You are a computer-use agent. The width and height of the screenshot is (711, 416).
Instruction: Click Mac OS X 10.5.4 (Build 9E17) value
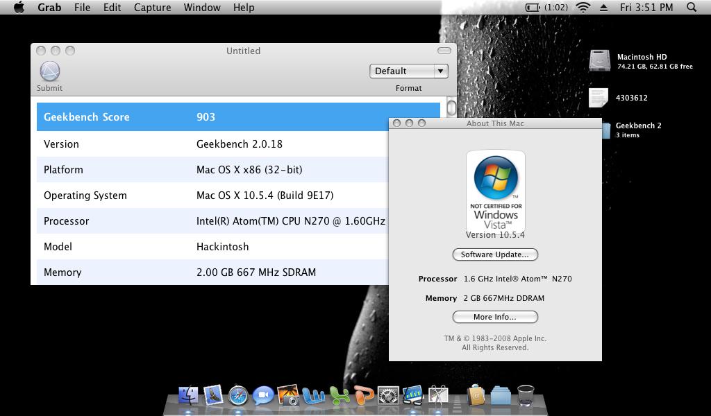tap(265, 196)
